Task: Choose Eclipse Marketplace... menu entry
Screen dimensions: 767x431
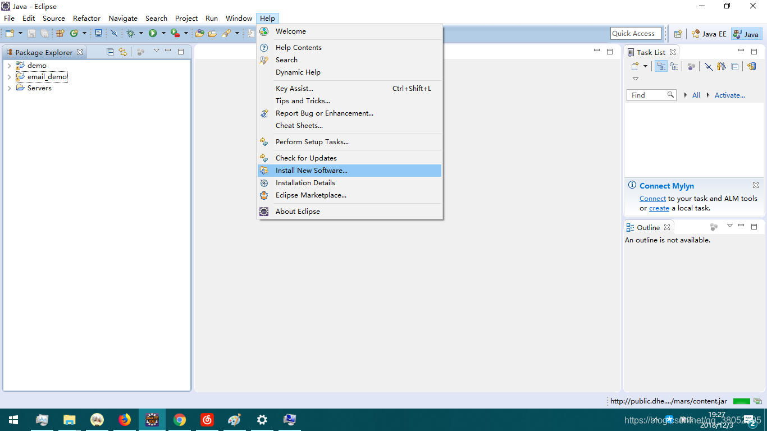Action: (349, 195)
